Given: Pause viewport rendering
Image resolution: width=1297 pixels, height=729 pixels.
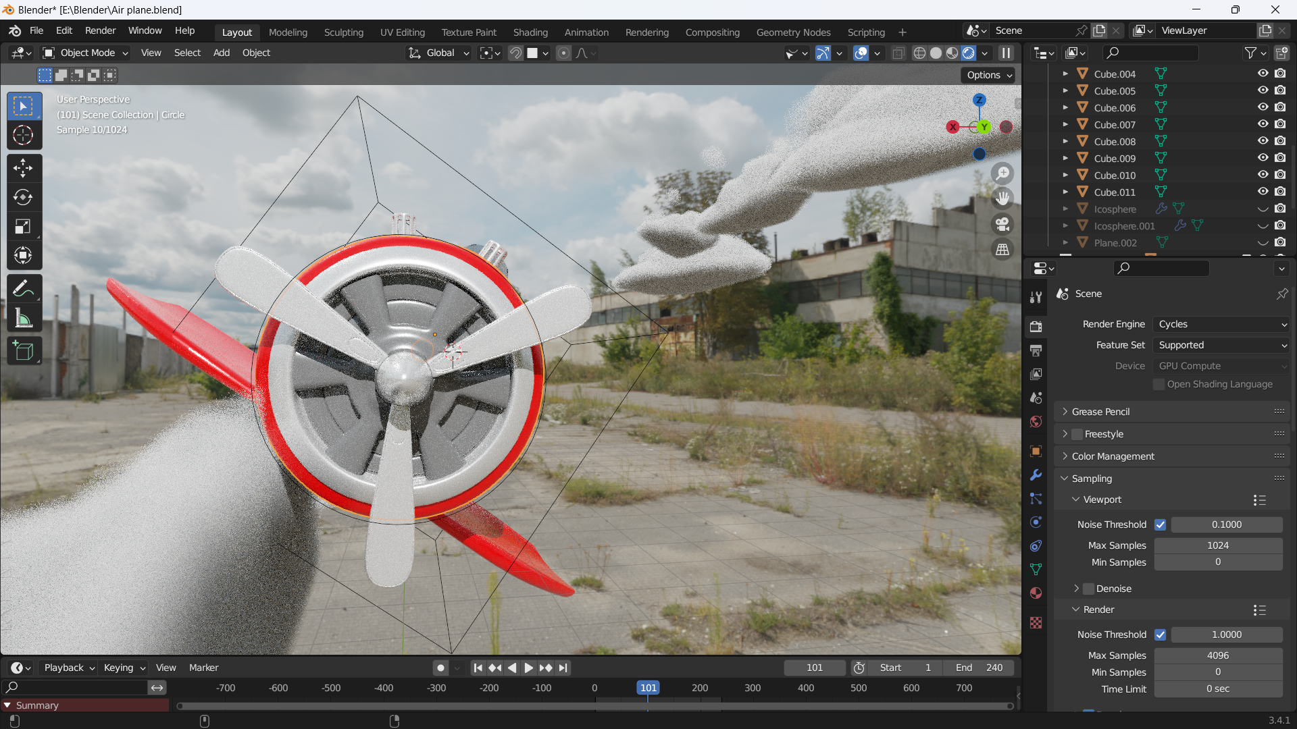Looking at the screenshot, I should (1006, 53).
